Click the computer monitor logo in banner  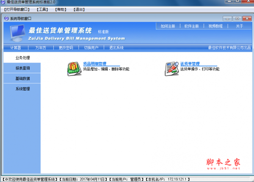tap(17, 33)
